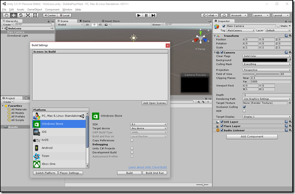Open the Window menu
295x194 pixels.
(x=67, y=9)
